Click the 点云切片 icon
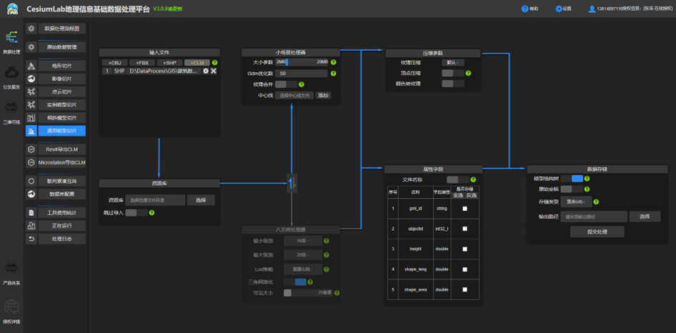Screen dimensions: 676x333 pyautogui.click(x=31, y=91)
